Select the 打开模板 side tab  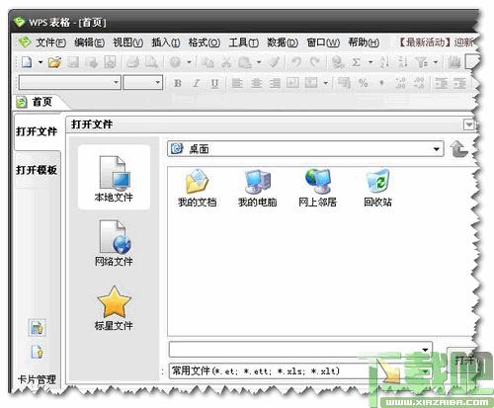click(x=37, y=170)
